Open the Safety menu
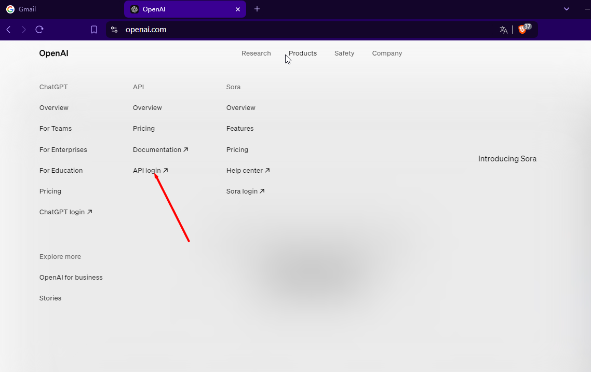Screen dimensions: 591x372 pos(344,53)
